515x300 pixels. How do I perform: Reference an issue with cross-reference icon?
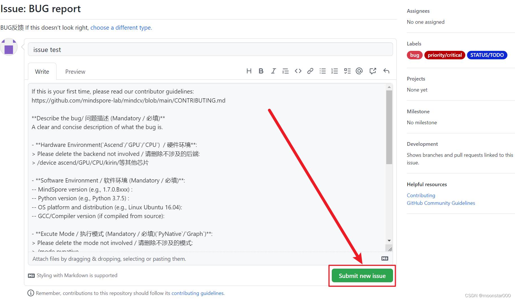373,71
